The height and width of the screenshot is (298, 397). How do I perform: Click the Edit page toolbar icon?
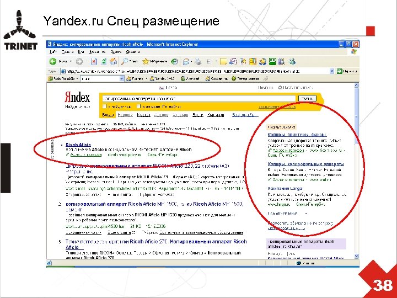(209, 62)
